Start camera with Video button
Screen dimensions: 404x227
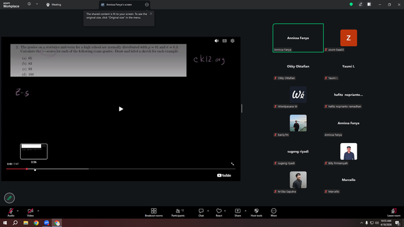(x=30, y=212)
